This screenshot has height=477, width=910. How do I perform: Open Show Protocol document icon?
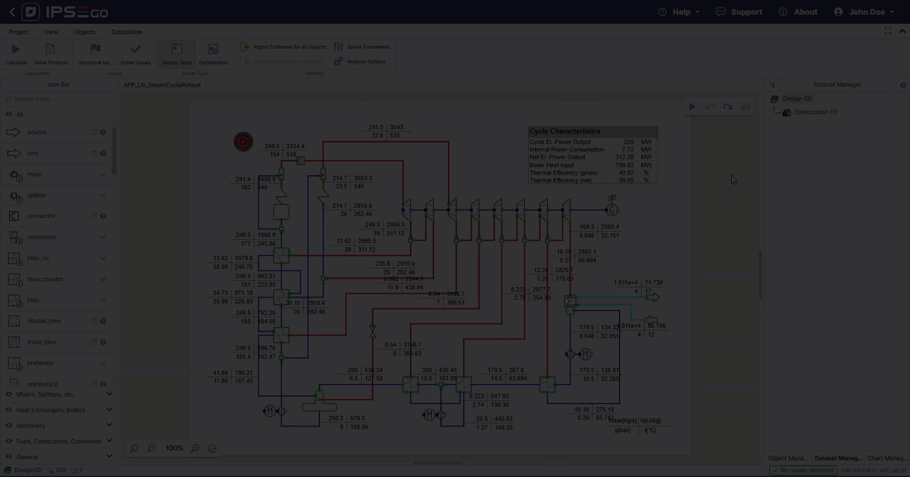point(50,50)
